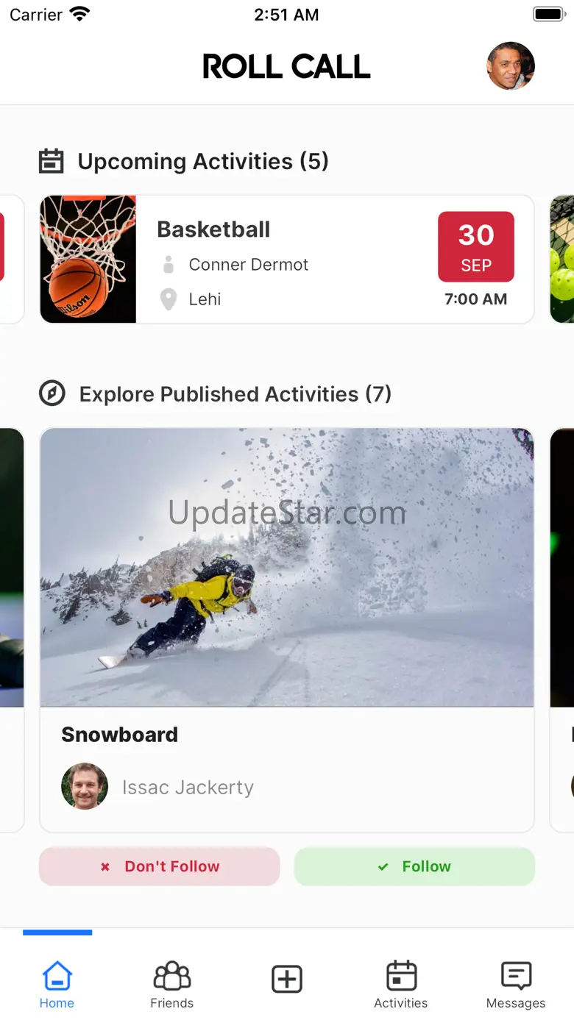The height and width of the screenshot is (1020, 574).
Task: Tap the basketball hoop thumbnail
Action: pyautogui.click(x=88, y=259)
